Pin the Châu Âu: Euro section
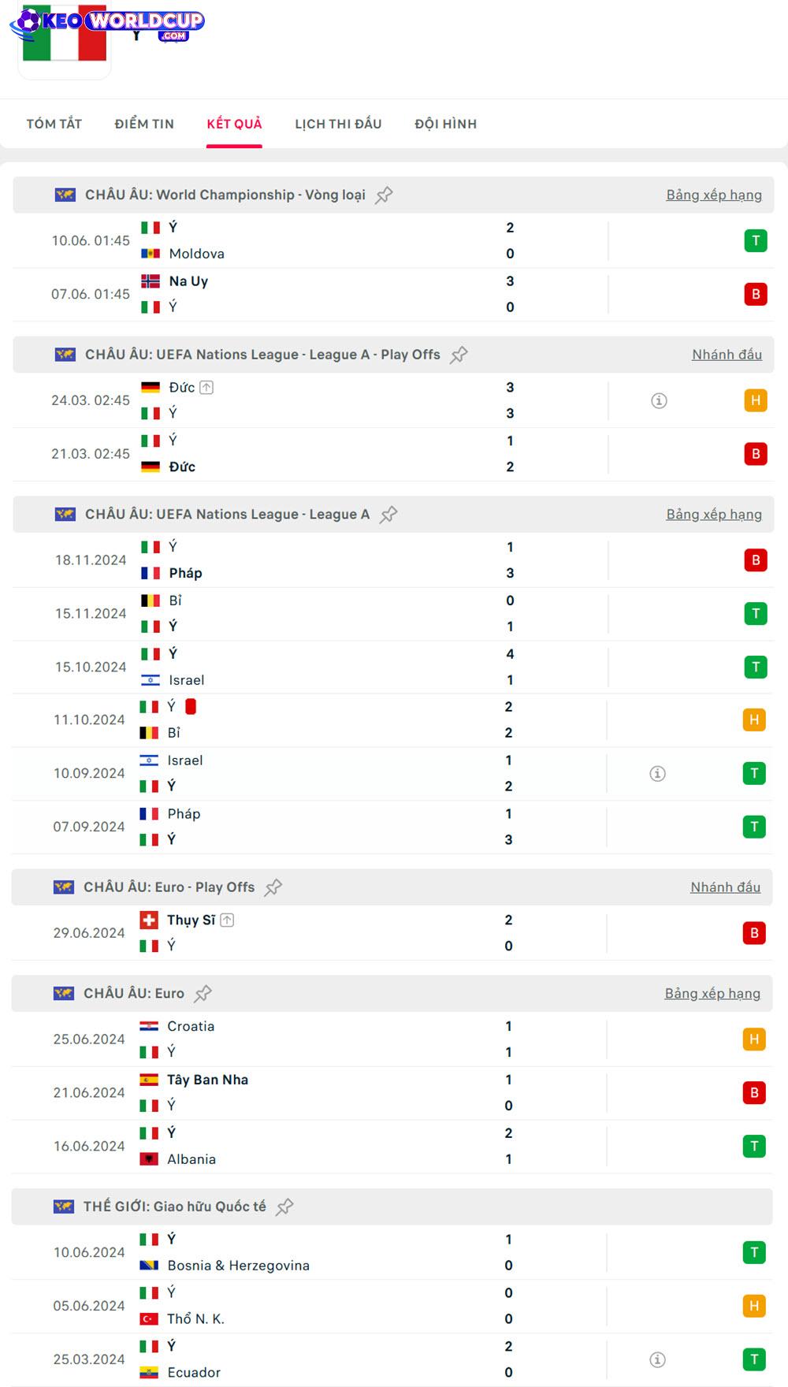Screen dimensions: 788x1387 (203, 994)
